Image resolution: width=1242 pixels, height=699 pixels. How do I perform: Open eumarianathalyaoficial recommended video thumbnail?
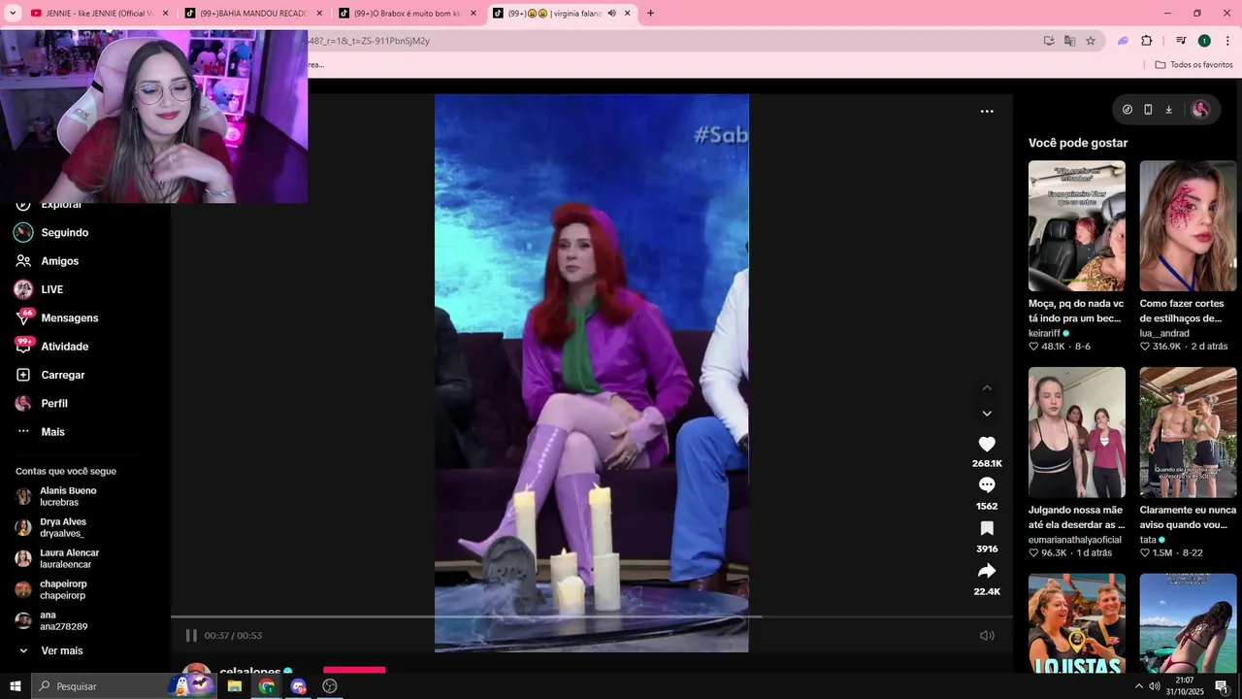(1077, 432)
